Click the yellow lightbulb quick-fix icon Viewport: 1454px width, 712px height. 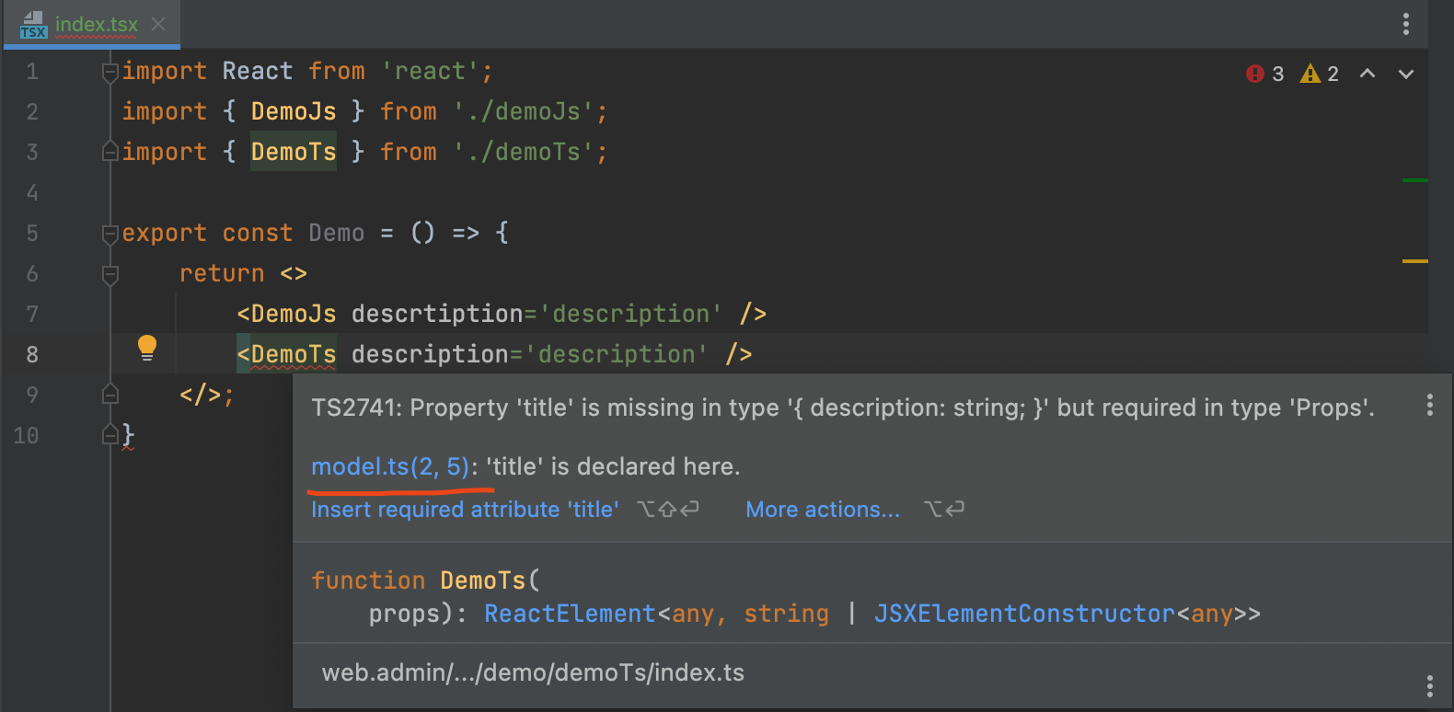pyautogui.click(x=147, y=348)
